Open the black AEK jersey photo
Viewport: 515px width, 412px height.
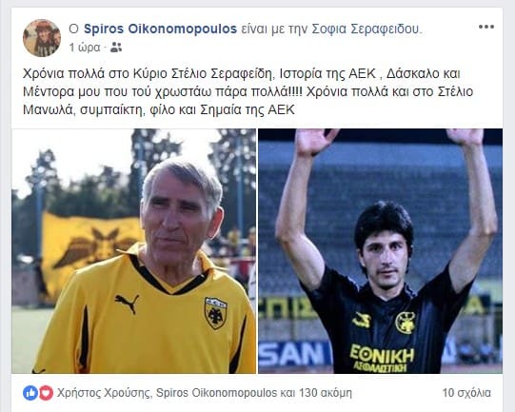click(x=381, y=251)
